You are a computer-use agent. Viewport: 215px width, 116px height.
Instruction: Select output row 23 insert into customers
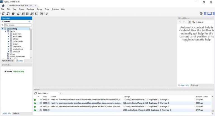pos(122,100)
